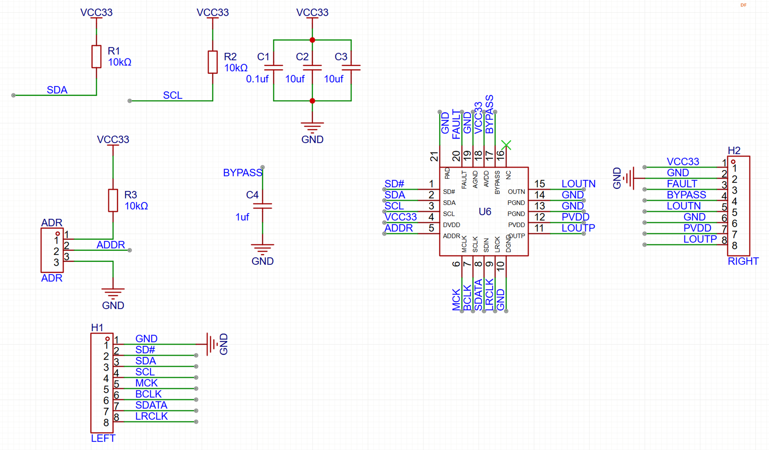Click the GND symbol on H1 pin 1
This screenshot has width=769, height=450.
click(213, 344)
